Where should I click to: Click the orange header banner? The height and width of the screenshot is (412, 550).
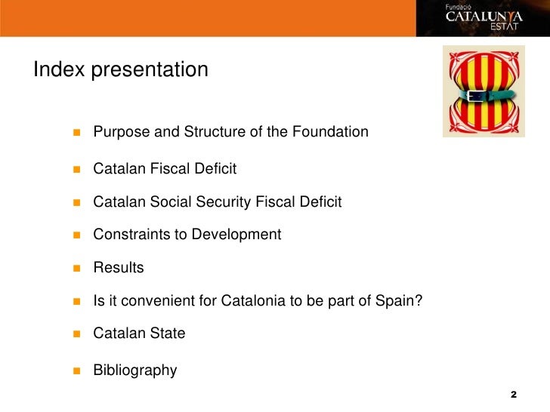208,18
